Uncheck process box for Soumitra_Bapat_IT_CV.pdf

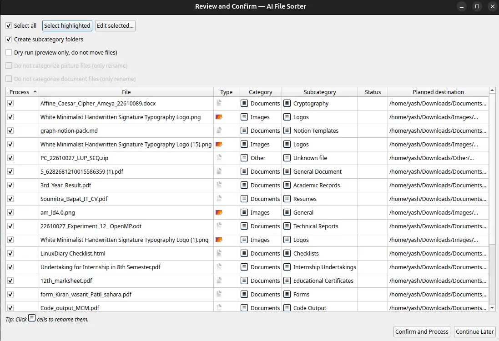[10, 199]
